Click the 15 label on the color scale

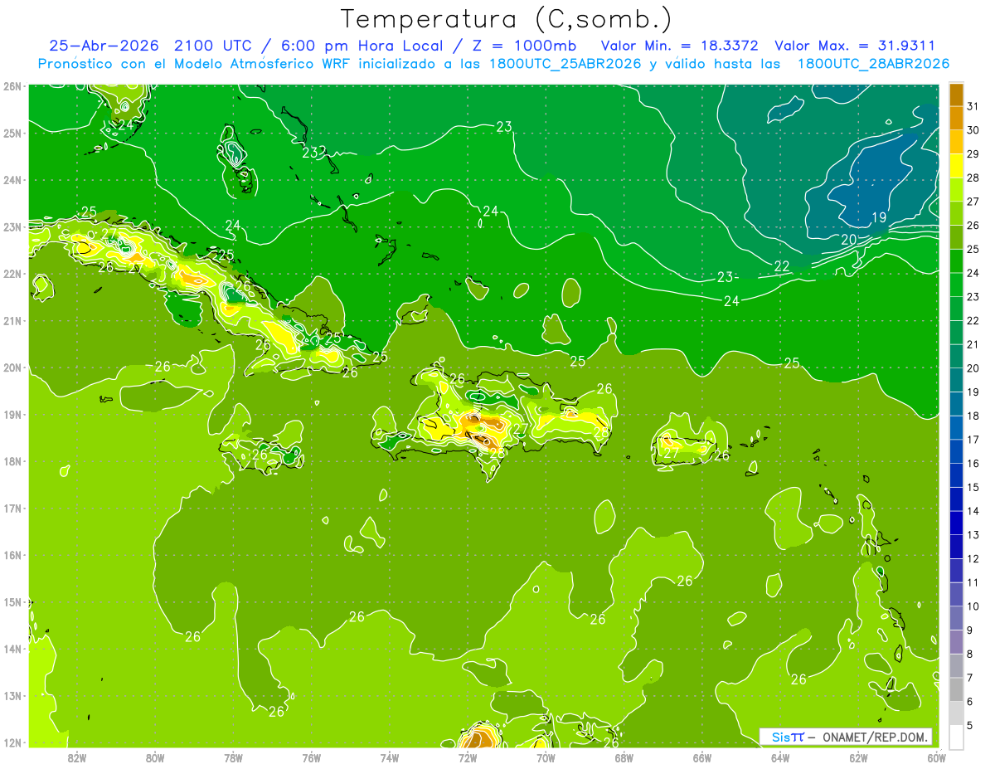(x=973, y=487)
